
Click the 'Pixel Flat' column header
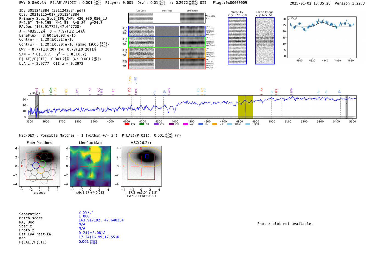click(167, 11)
